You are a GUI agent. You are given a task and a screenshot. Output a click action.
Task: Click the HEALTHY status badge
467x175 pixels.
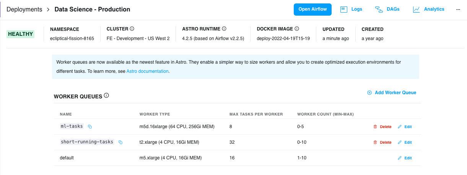tap(20, 34)
